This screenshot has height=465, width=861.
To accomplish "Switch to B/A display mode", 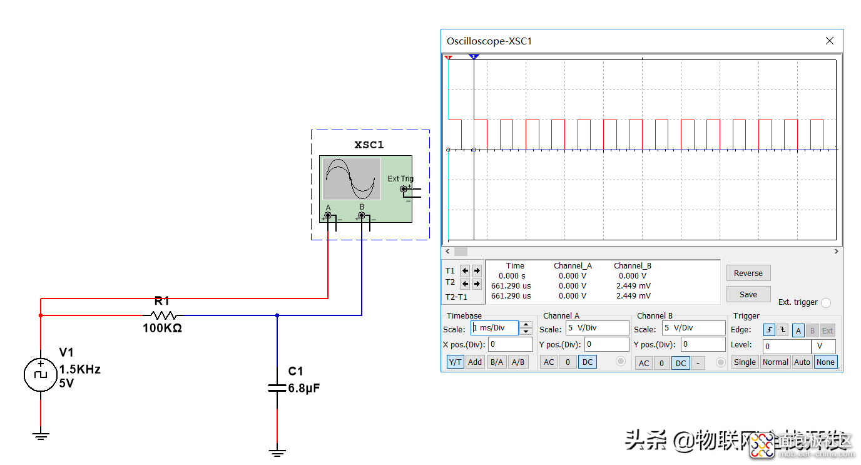I will [x=497, y=362].
